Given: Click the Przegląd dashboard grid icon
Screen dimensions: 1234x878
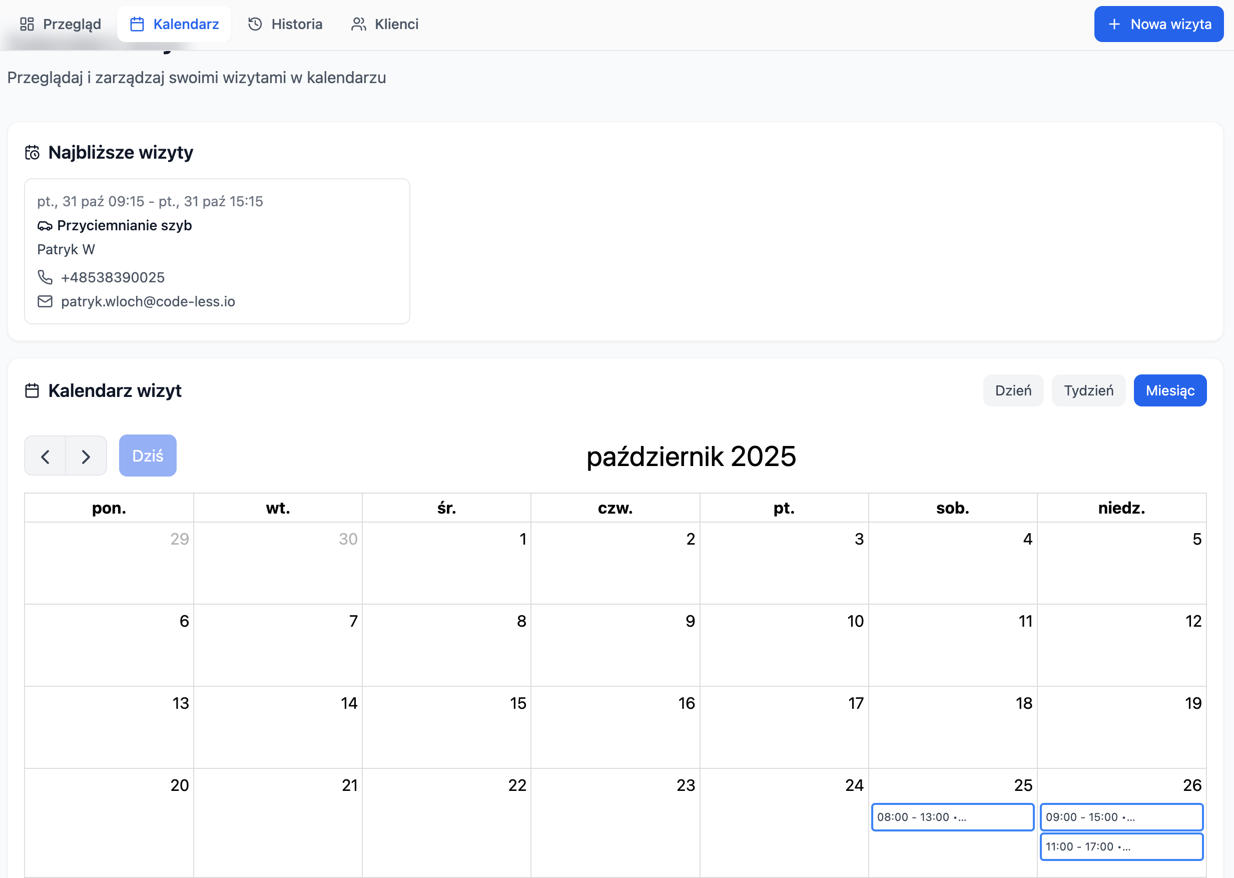Looking at the screenshot, I should click(27, 24).
